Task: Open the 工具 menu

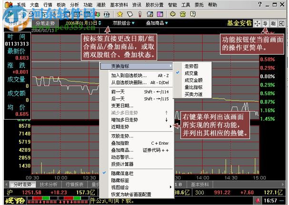Action: 186,5
